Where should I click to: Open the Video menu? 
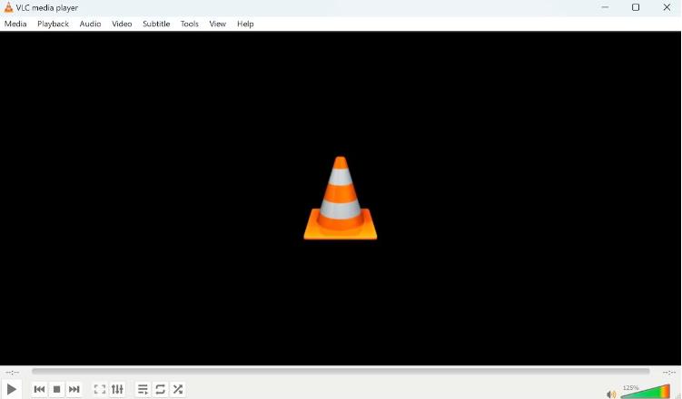coord(122,24)
